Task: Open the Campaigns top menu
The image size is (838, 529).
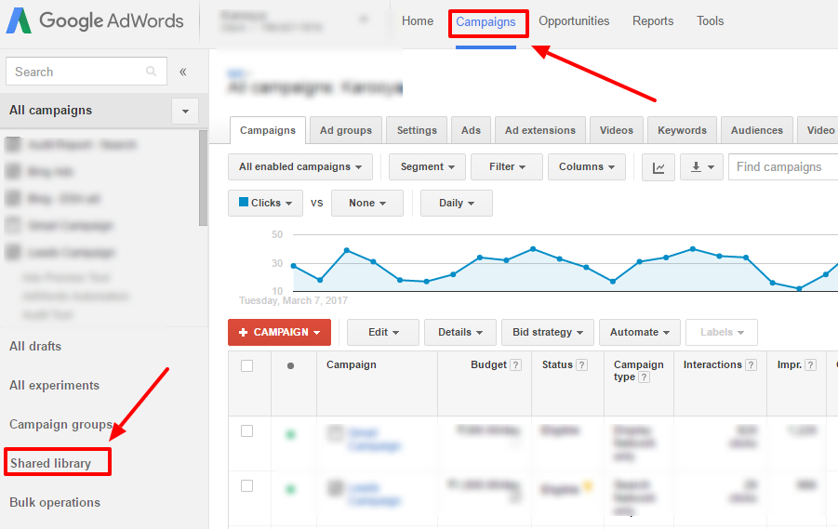Action: [486, 22]
